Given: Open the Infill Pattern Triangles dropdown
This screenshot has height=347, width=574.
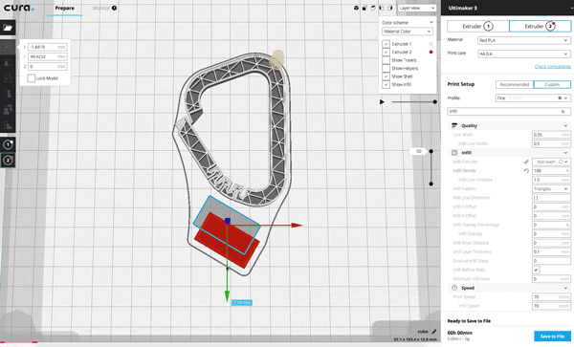Looking at the screenshot, I should tap(551, 188).
